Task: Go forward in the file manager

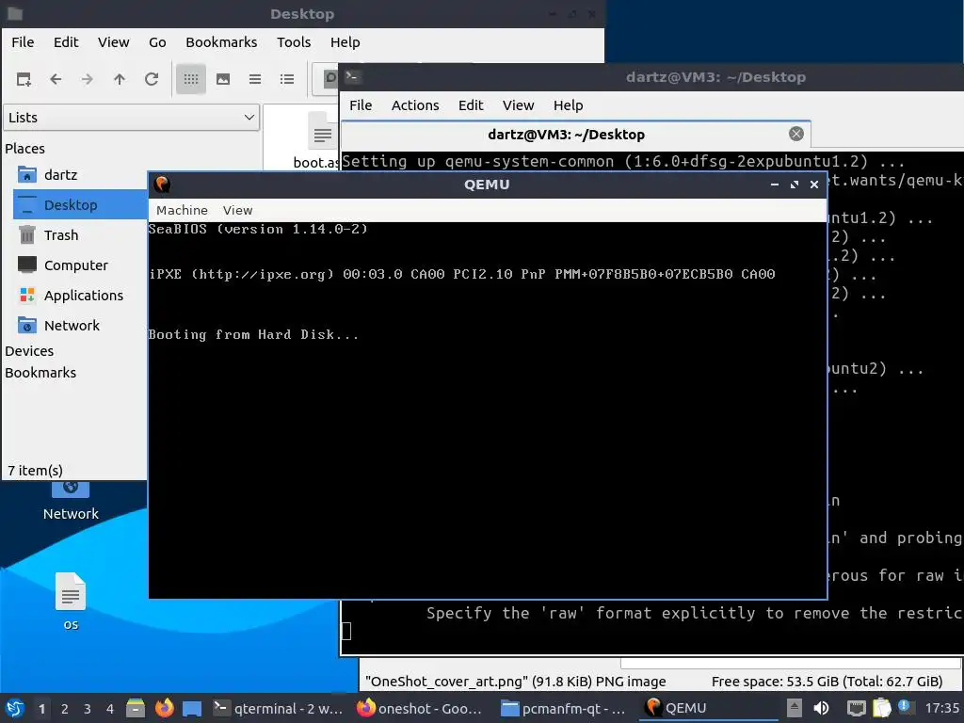Action: pos(88,79)
